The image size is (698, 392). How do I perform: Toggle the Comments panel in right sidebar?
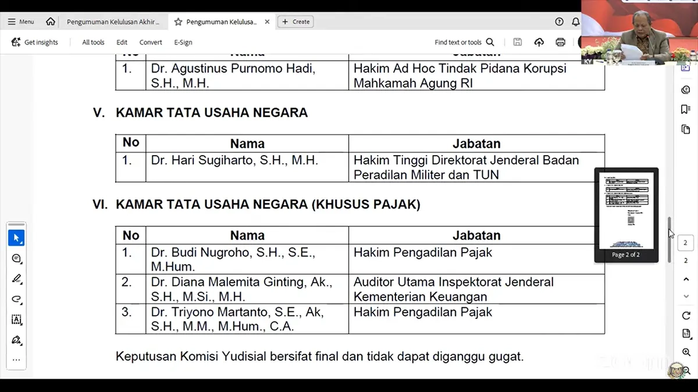(685, 89)
